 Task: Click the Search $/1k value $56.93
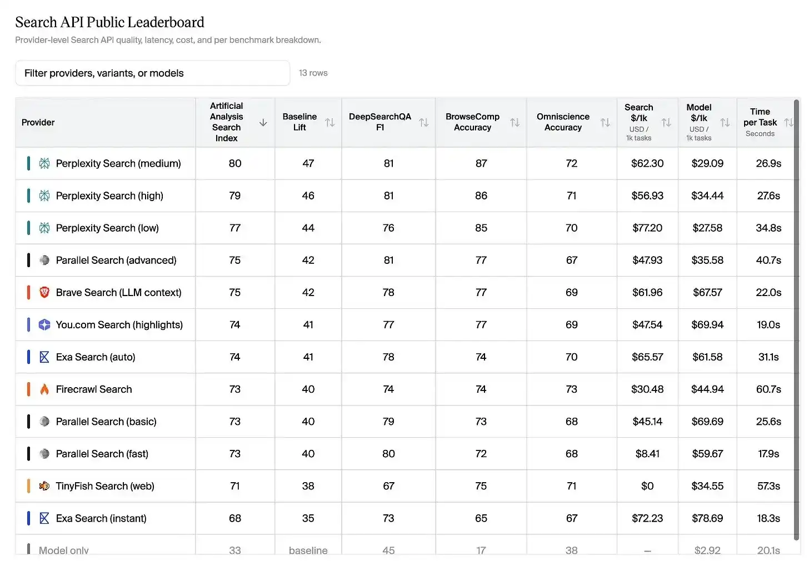(x=647, y=196)
